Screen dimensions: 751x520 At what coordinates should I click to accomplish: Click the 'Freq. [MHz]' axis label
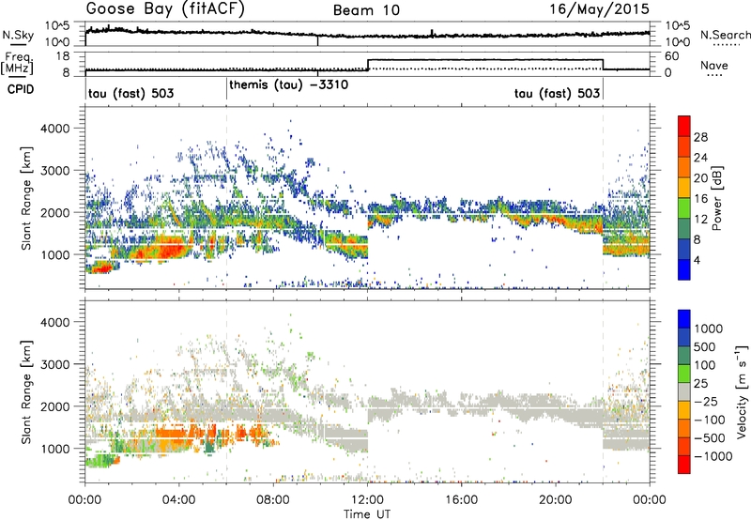17,63
